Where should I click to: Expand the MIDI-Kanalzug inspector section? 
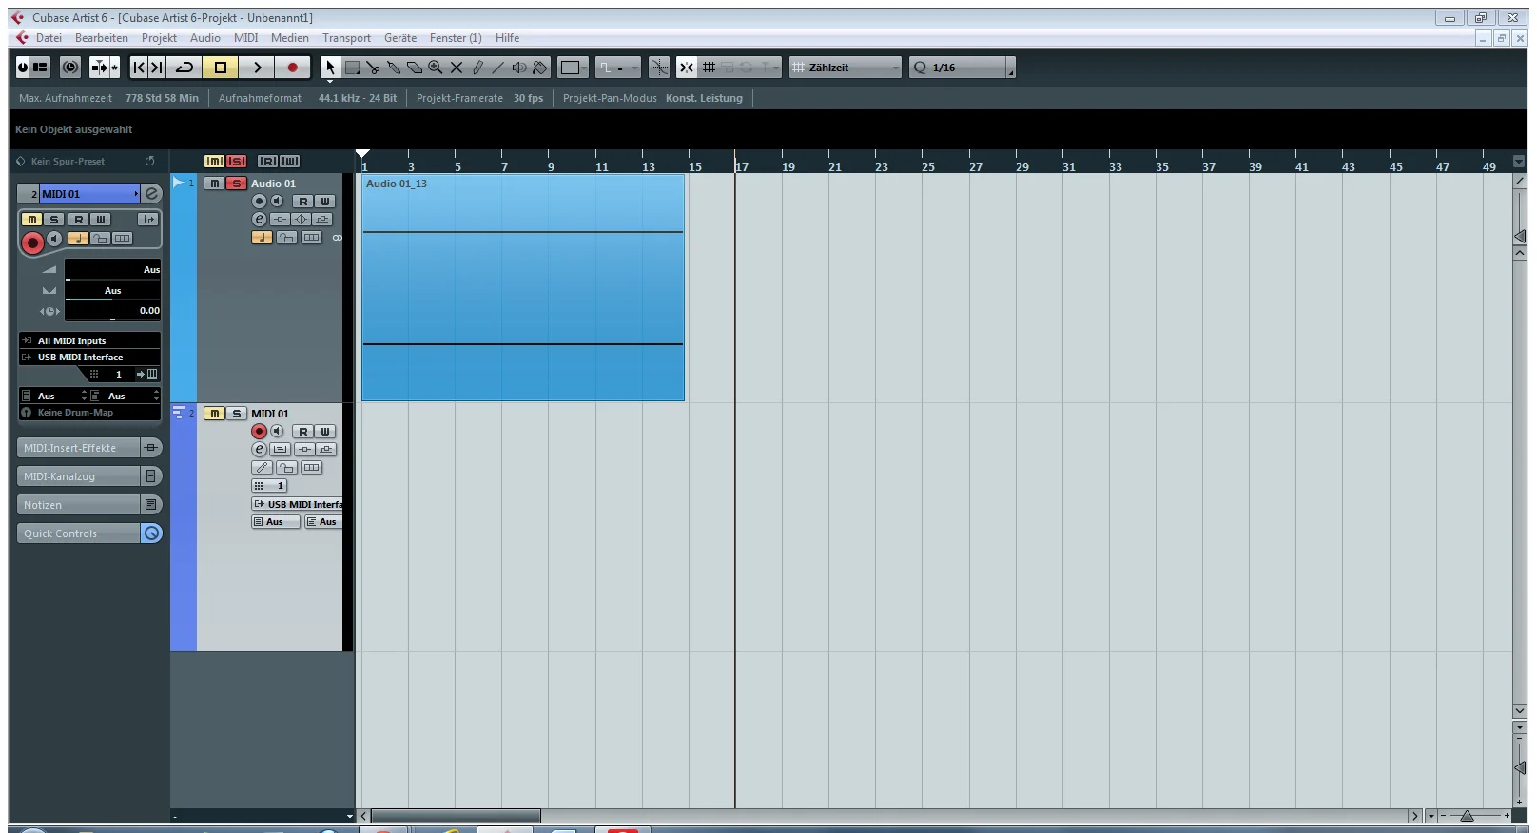point(89,476)
